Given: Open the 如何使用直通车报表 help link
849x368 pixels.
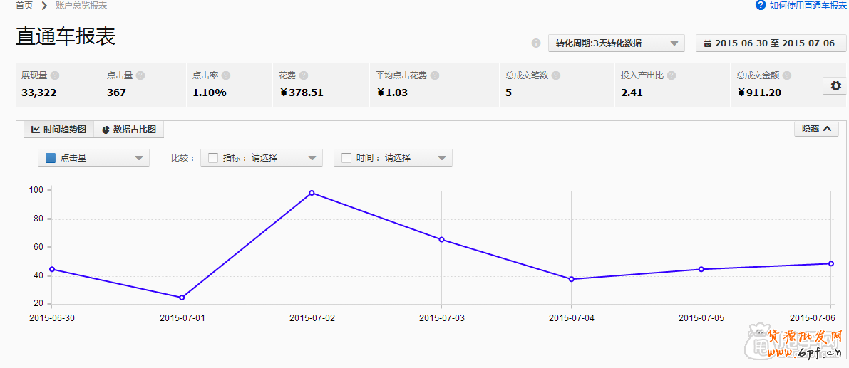Looking at the screenshot, I should click(802, 5).
